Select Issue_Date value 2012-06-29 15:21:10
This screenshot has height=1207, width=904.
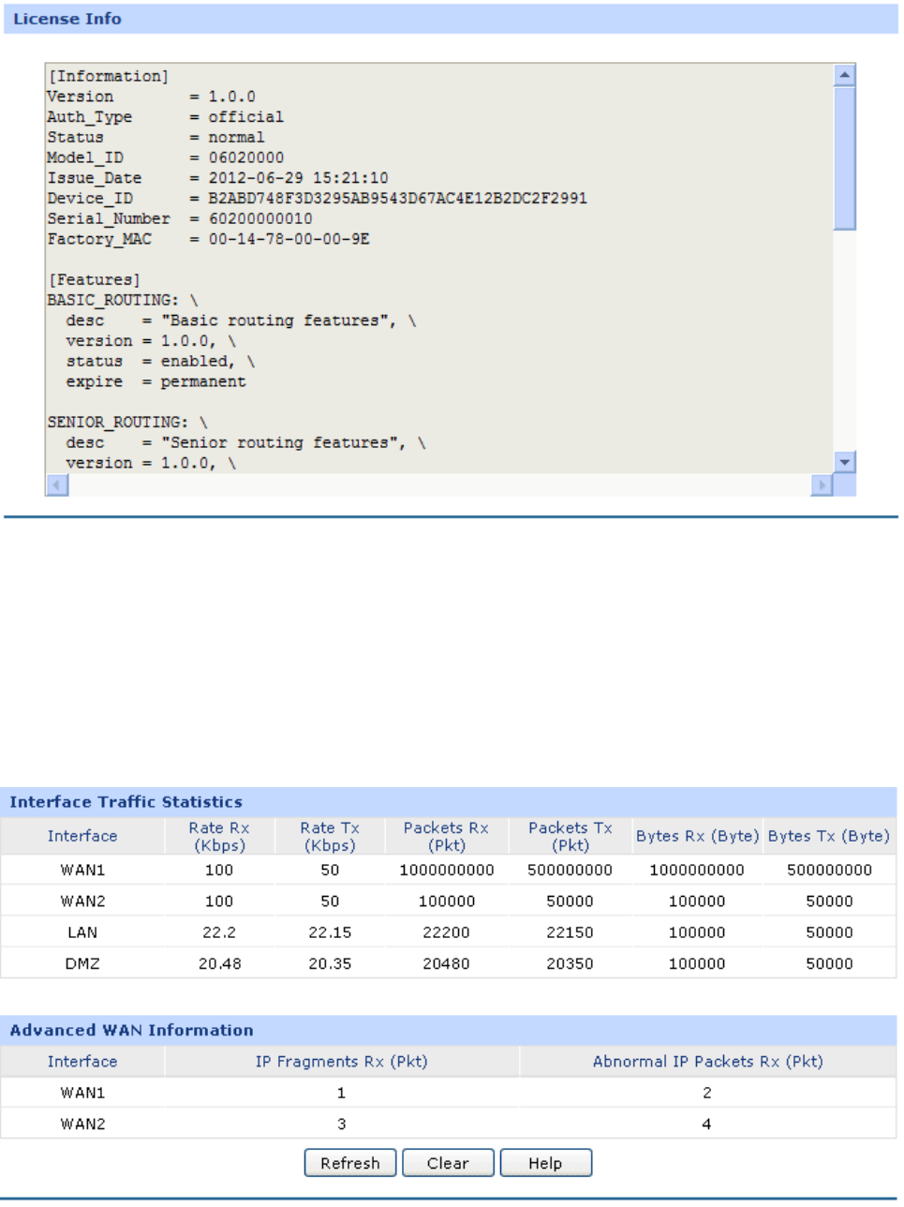[298, 178]
